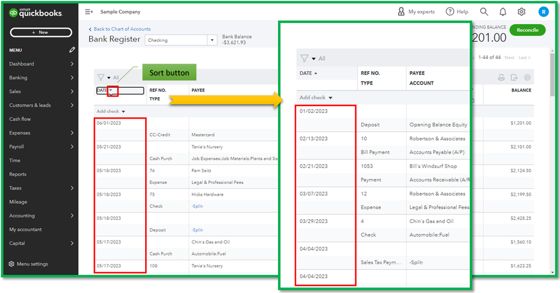
Task: Click the -Split- link for Hicks Hardware
Action: (x=197, y=206)
